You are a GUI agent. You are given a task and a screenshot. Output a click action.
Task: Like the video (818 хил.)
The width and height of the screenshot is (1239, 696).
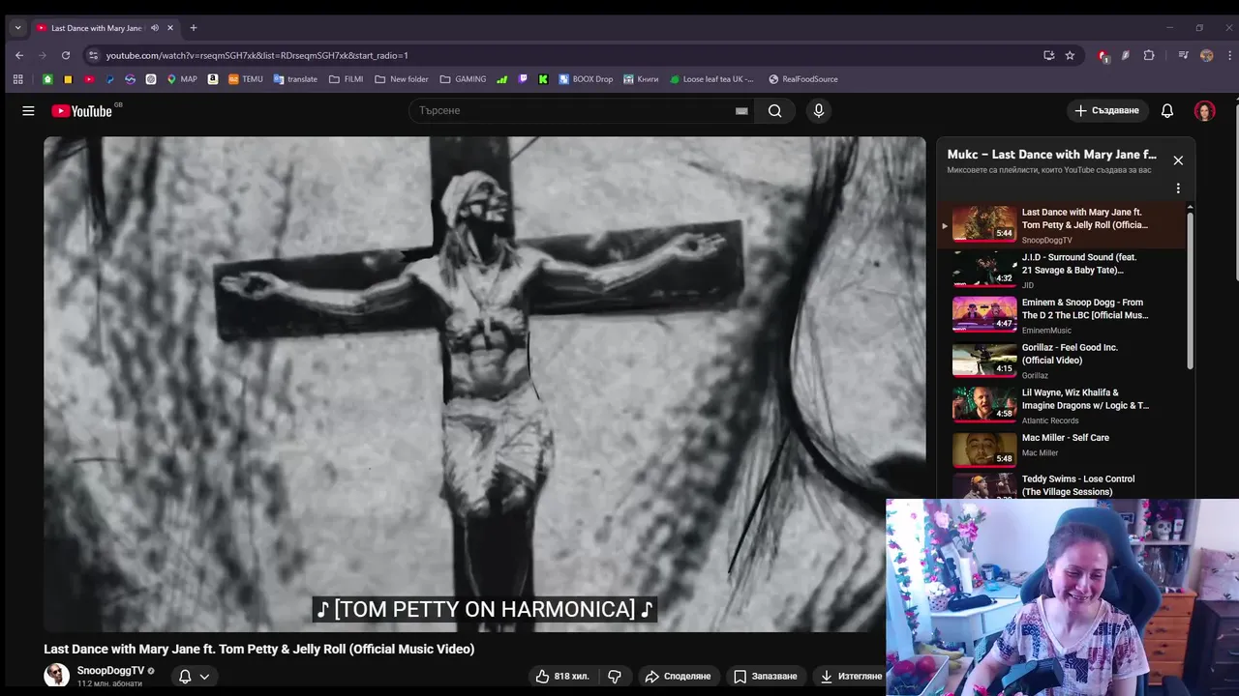562,677
